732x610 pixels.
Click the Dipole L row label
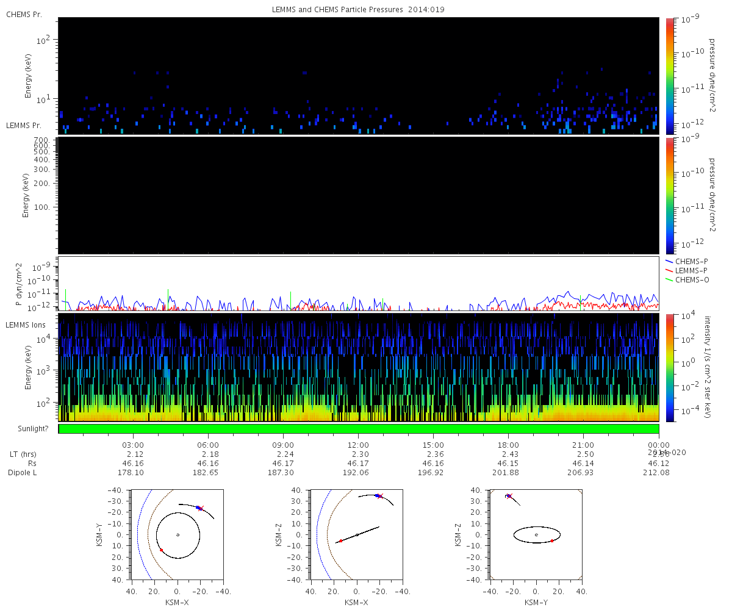tap(24, 473)
